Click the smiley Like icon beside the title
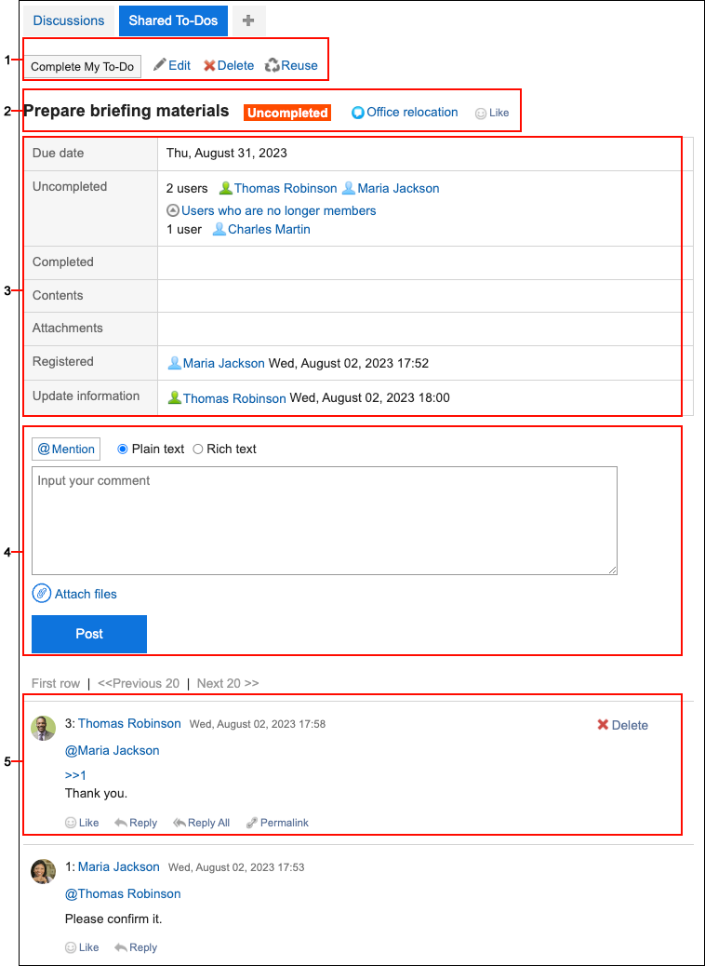This screenshot has width=705, height=966. [481, 114]
